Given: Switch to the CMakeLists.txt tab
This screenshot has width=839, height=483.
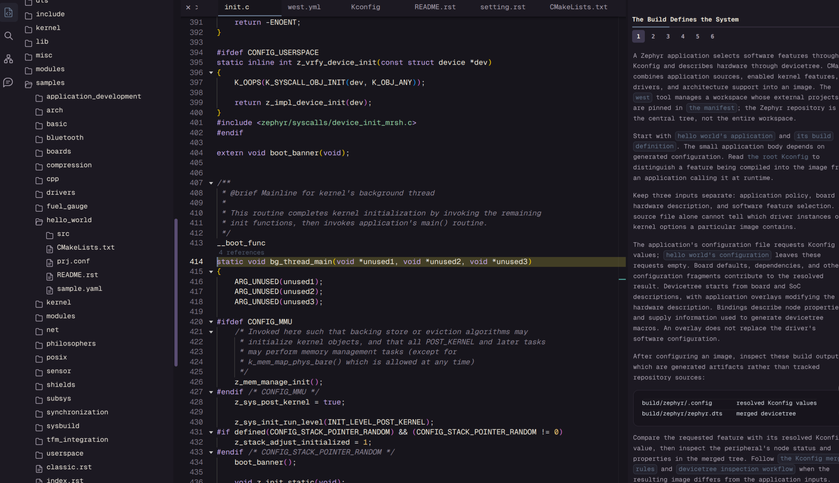Looking at the screenshot, I should 578,7.
